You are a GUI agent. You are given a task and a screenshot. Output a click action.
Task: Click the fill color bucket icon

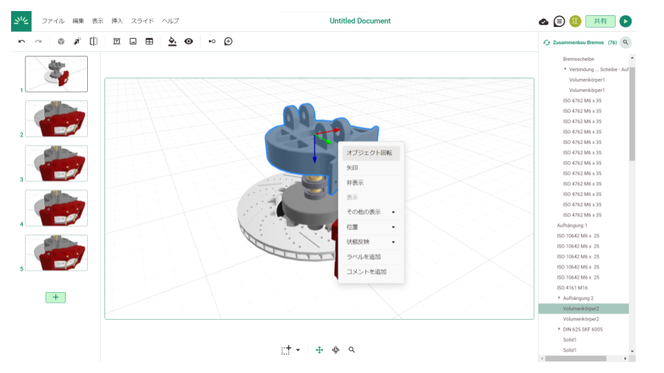172,42
